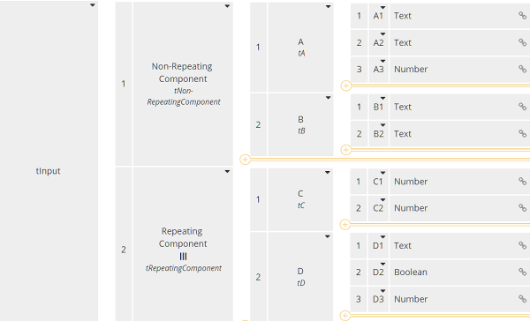Open the dropdown arrow on field D1
The image size is (530, 321).
[x=382, y=237]
